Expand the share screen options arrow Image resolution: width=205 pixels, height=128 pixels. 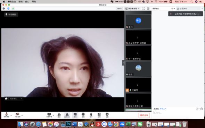[x=54, y=116]
